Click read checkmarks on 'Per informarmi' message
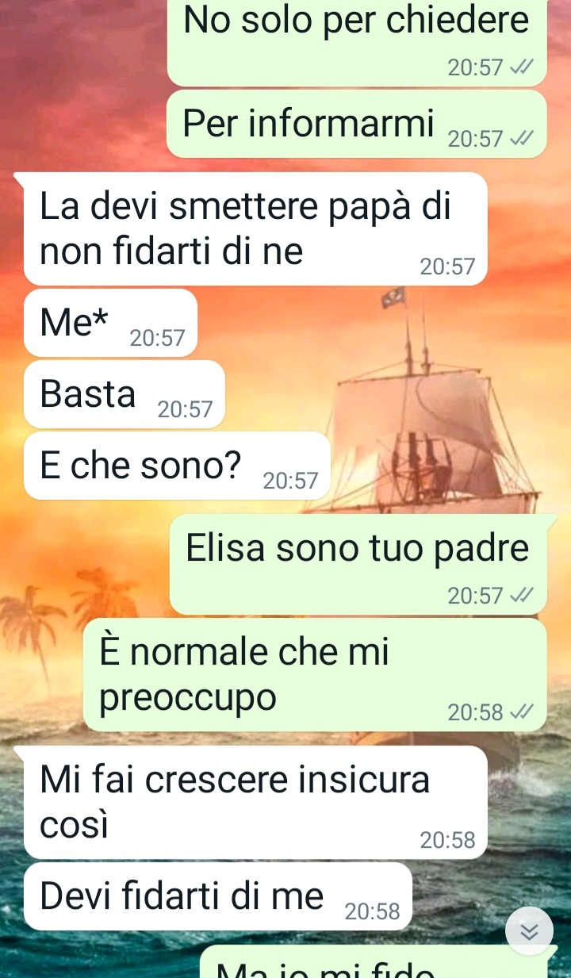This screenshot has width=571, height=978. click(x=520, y=140)
